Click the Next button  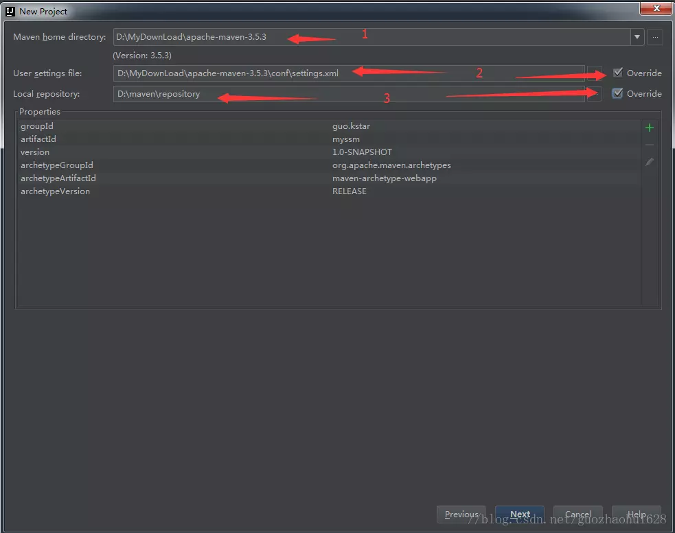tap(520, 514)
